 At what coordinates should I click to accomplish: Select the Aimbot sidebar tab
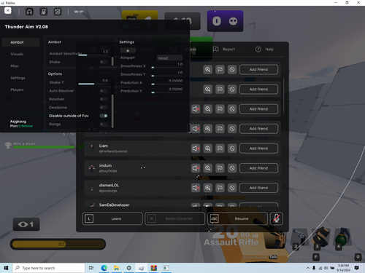(x=20, y=42)
